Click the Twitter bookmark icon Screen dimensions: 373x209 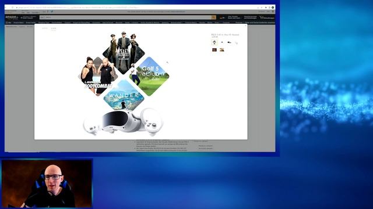pos(52,12)
